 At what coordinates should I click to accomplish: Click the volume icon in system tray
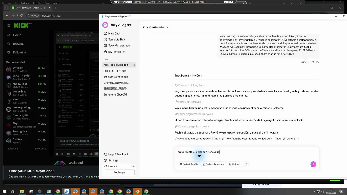[x=323, y=191]
